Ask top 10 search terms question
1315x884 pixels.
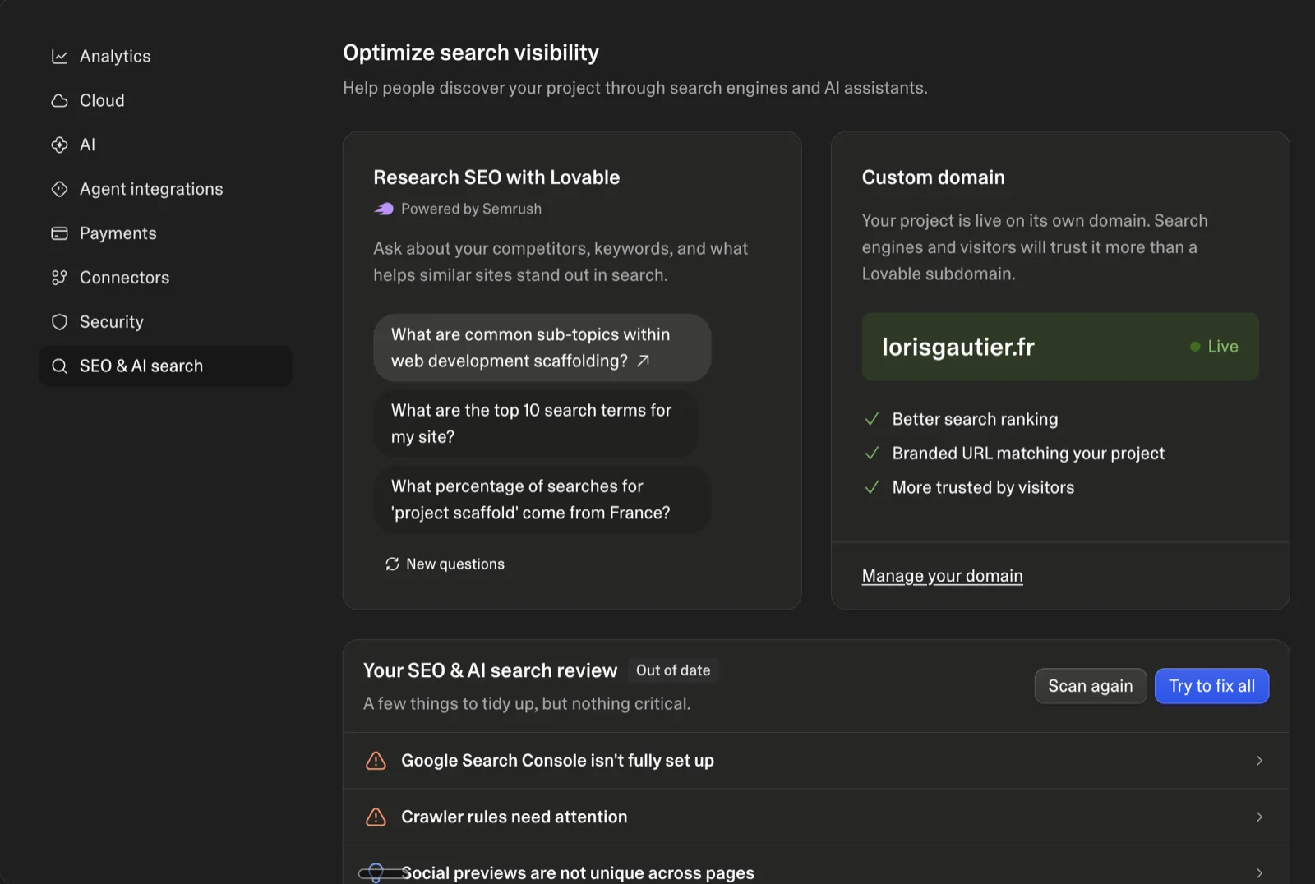(x=536, y=424)
